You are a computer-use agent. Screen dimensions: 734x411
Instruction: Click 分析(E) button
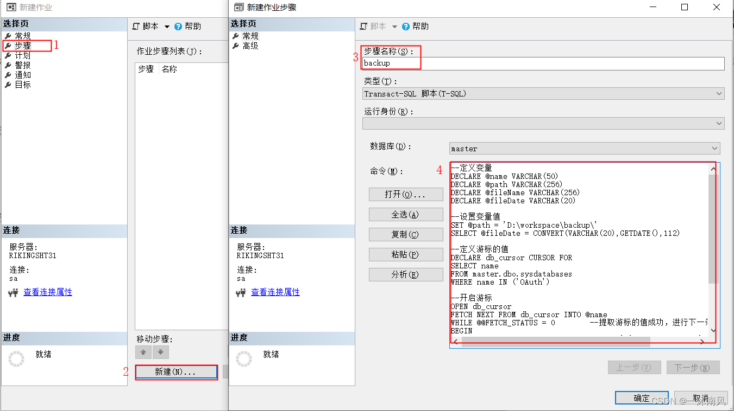pos(406,274)
